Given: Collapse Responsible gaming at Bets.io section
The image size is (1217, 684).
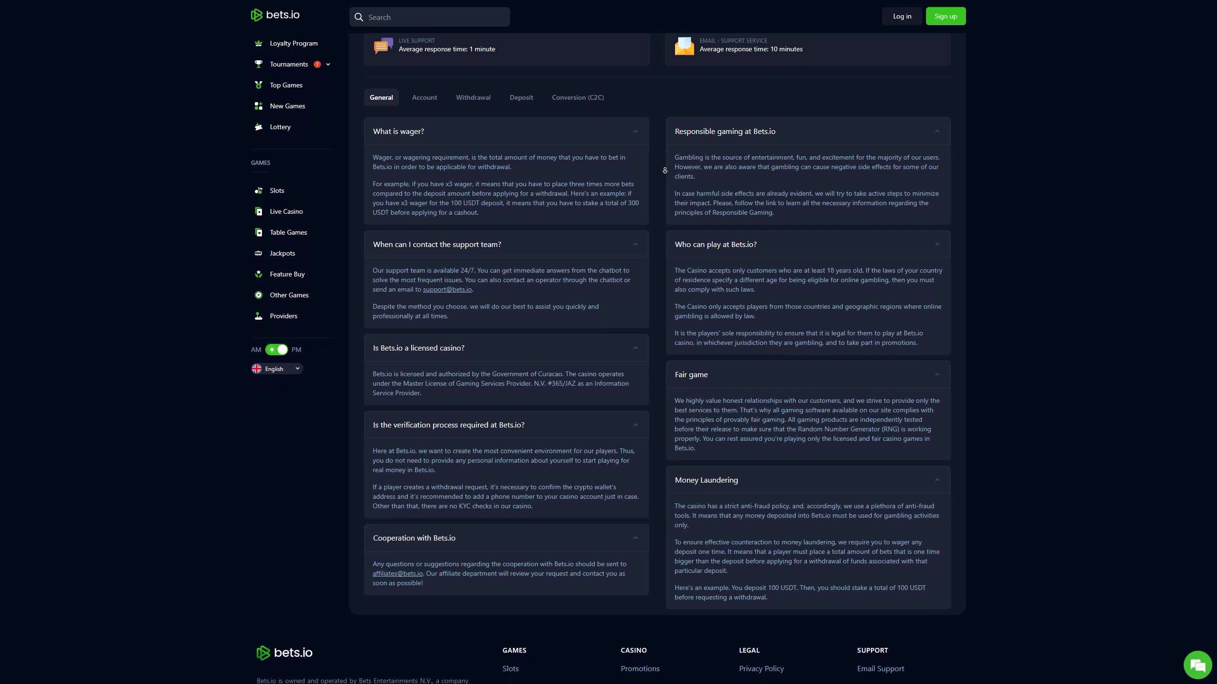Looking at the screenshot, I should tap(937, 131).
